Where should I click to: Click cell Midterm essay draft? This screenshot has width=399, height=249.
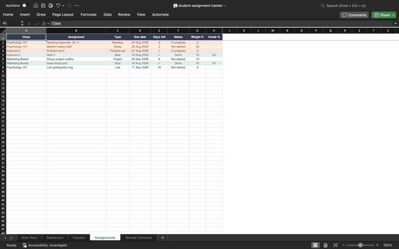pos(76,47)
